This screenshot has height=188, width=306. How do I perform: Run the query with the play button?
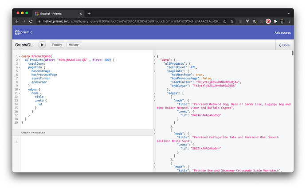42,45
